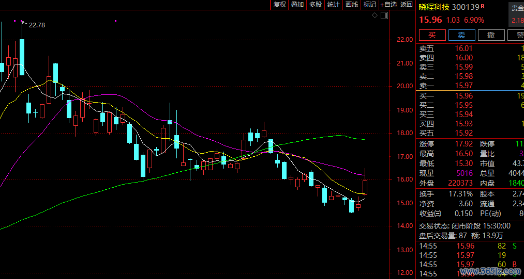This screenshot has height=279, width=524.
Task: Select 卖二 price 15.98
Action: [x=464, y=76]
